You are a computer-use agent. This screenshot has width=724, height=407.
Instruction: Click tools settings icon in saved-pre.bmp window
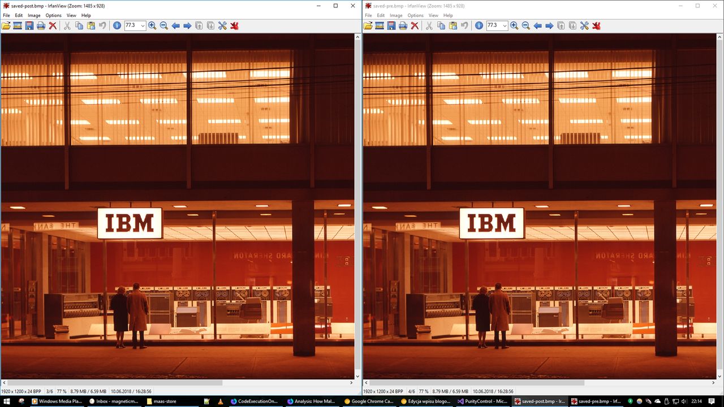click(584, 25)
